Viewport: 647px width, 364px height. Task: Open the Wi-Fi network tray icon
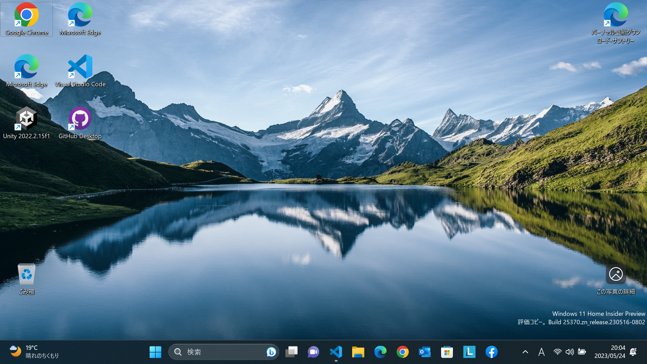coord(557,352)
